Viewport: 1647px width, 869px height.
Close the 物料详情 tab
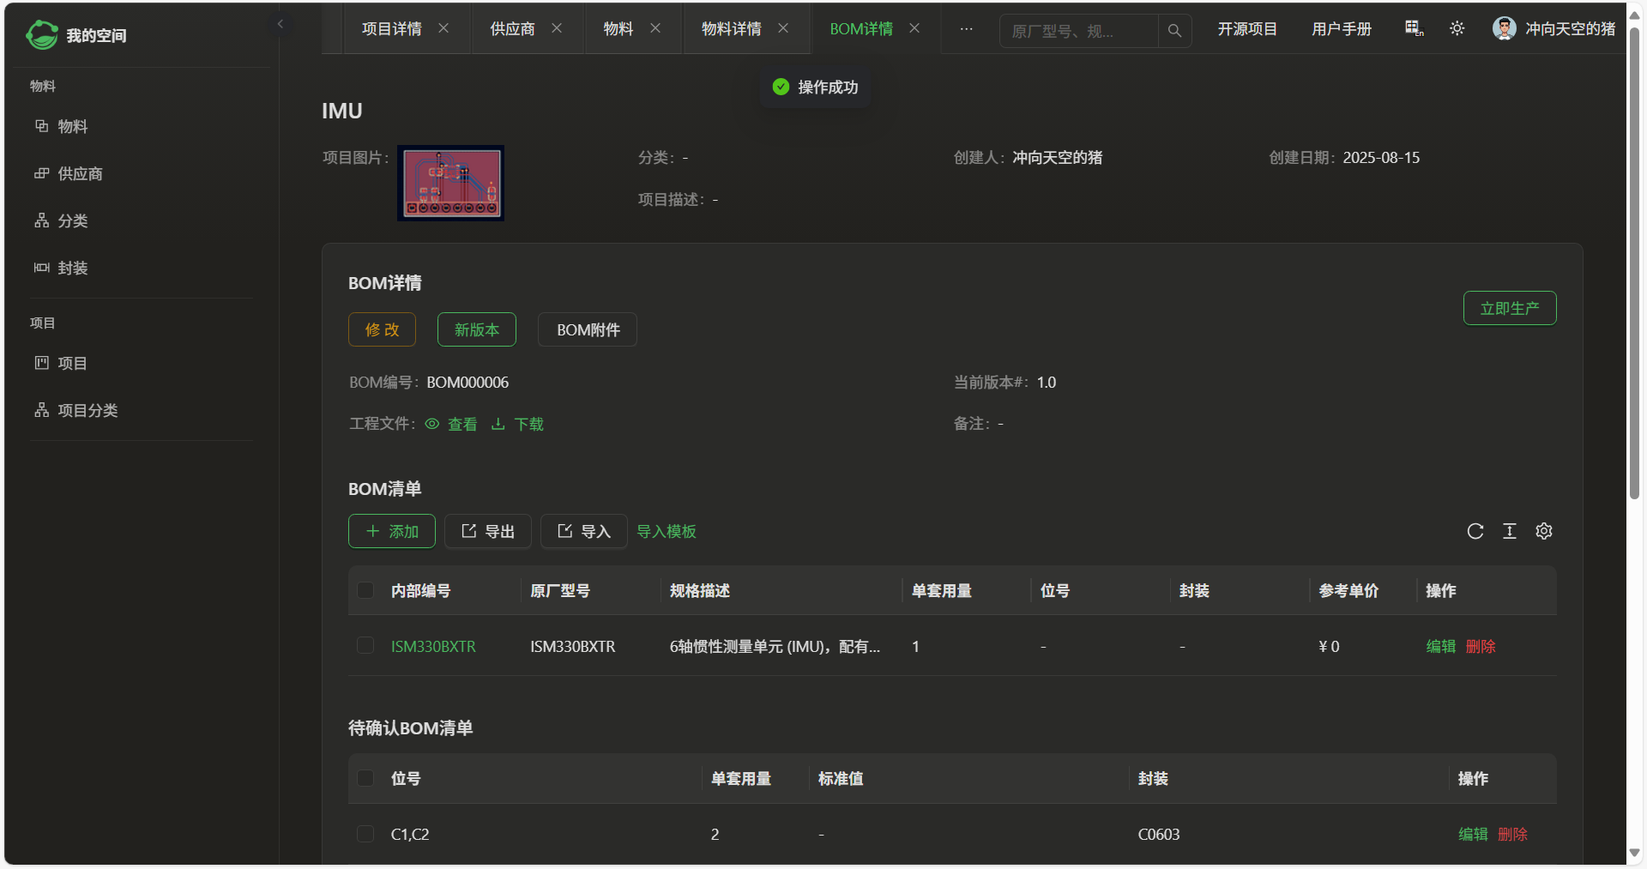(783, 28)
